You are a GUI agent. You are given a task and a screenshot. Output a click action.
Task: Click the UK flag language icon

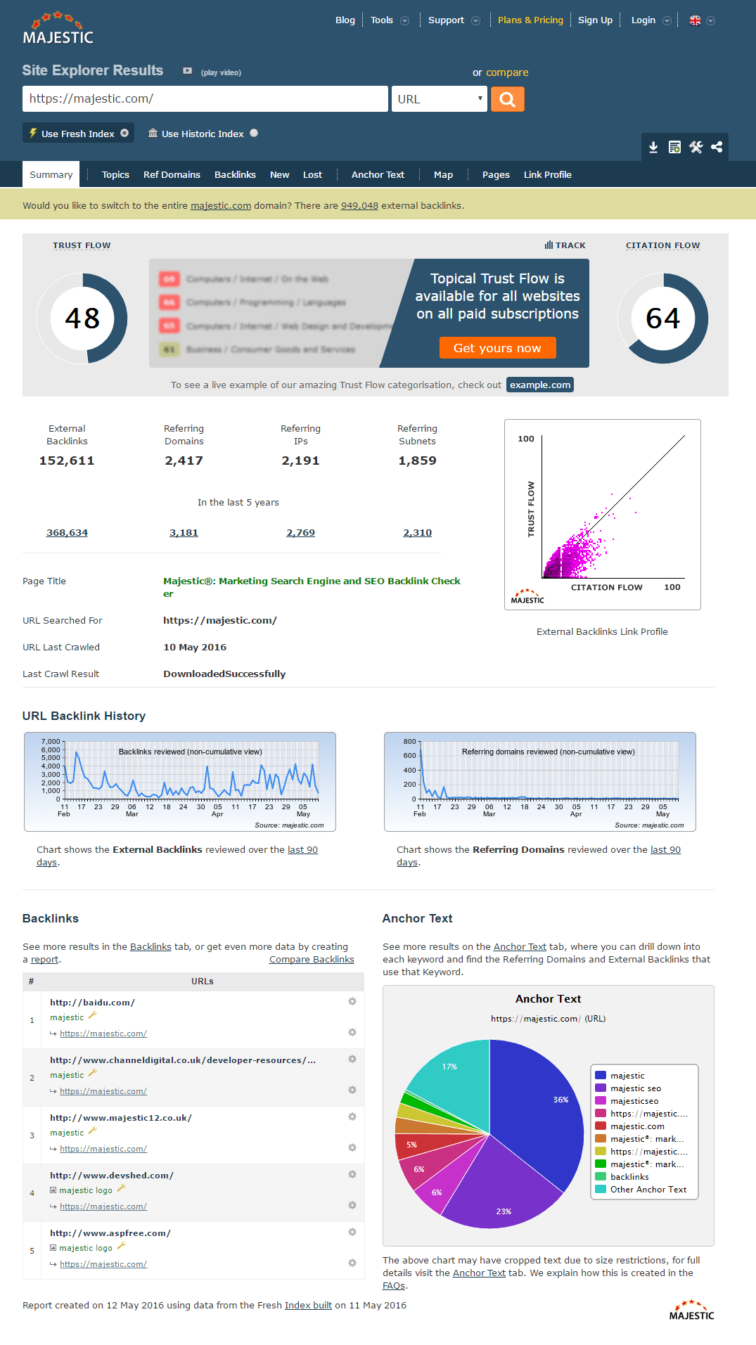tap(695, 20)
